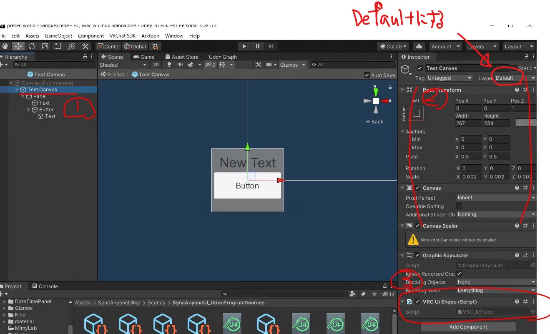Screen dimensions: 550x334
Task: Toggle scene lighting in the Scene view toolbar
Action: 169,64
